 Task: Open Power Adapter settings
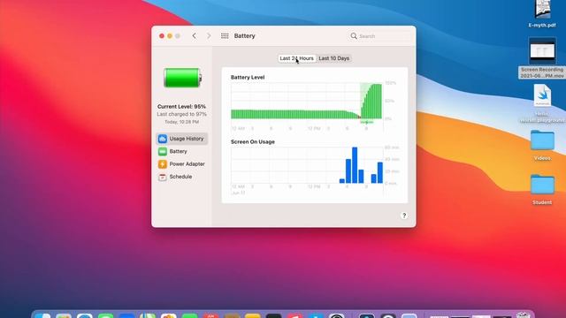point(182,164)
